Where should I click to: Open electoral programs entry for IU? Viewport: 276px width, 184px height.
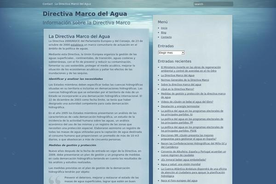click(192, 113)
